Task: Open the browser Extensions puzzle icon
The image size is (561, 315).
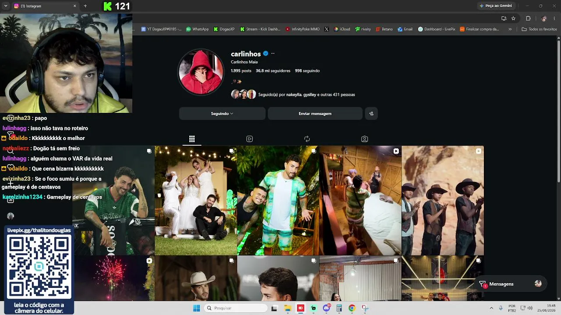Action: coord(528,18)
